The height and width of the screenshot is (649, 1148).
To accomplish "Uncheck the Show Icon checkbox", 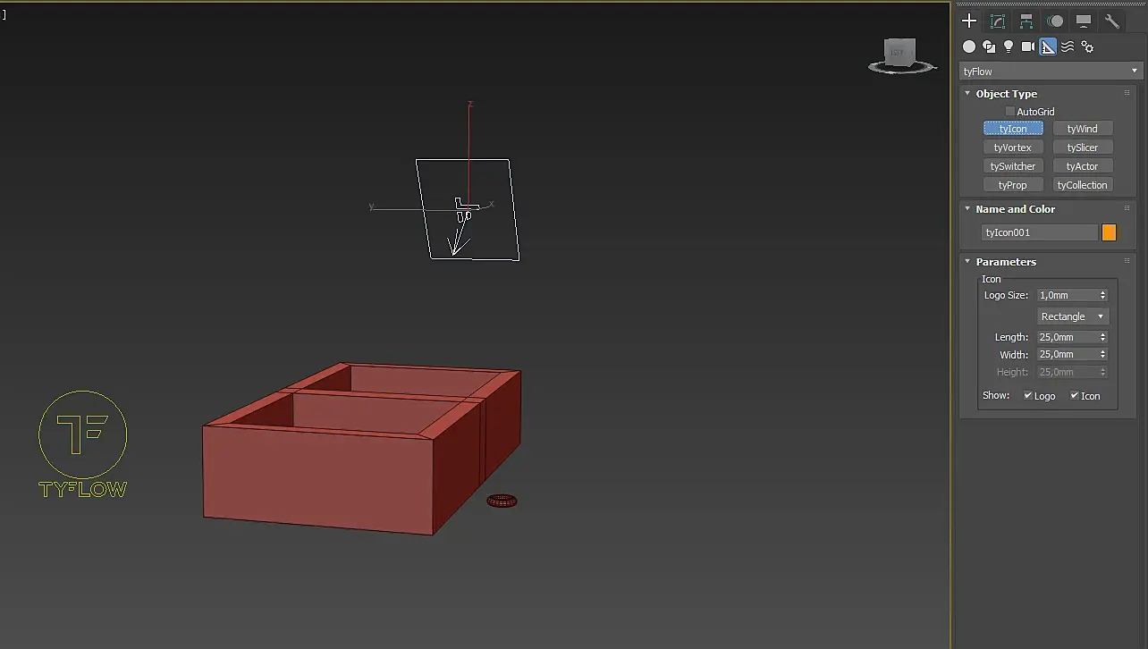I will 1075,395.
